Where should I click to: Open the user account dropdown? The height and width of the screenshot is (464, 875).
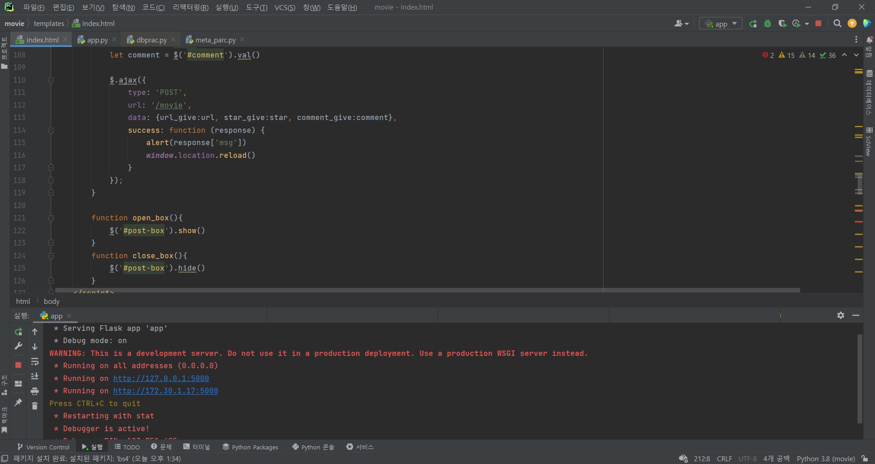[x=681, y=24]
